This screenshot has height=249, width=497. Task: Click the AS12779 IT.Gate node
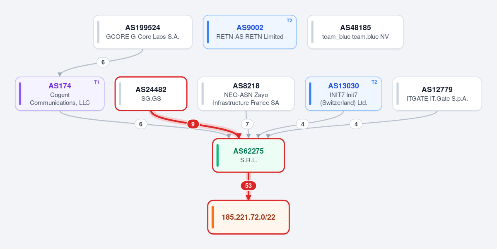point(437,94)
